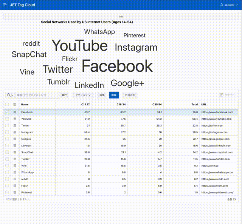Screen dimensions: 242x224
Task: Click the YouTube tag in the cloud
Action: [79, 45]
